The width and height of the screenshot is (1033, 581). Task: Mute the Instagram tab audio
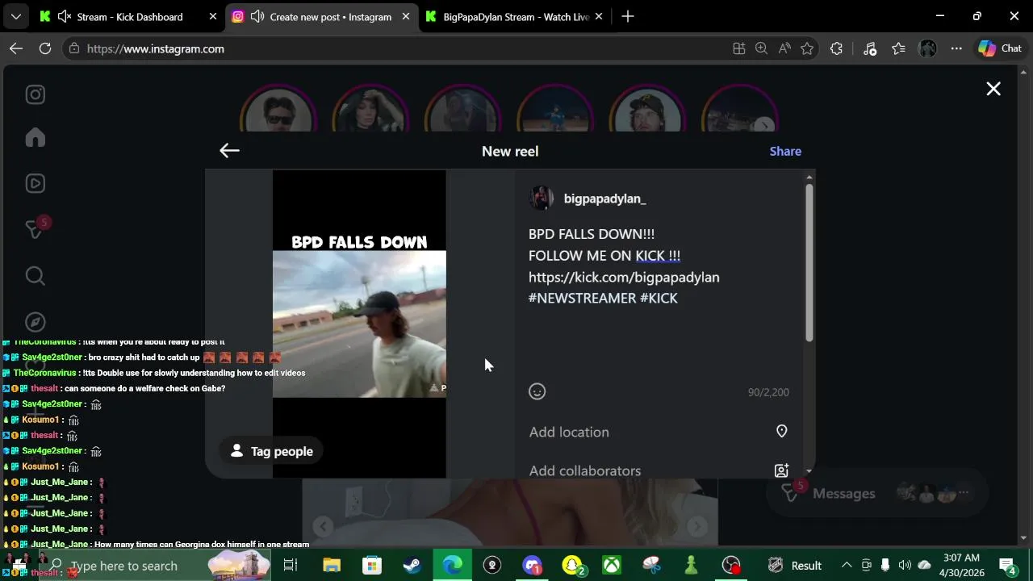[257, 16]
